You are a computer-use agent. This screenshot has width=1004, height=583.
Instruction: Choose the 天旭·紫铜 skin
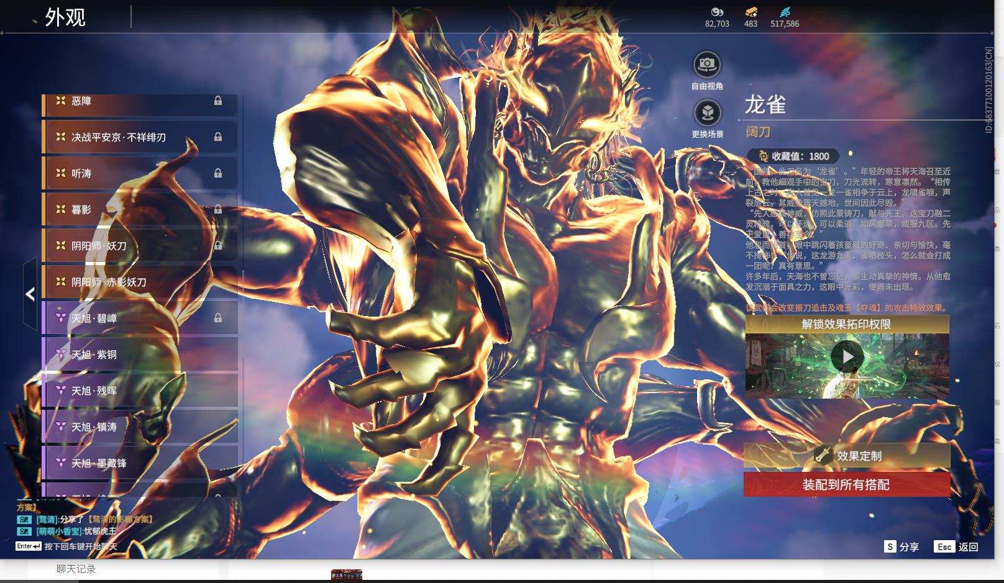tap(140, 354)
